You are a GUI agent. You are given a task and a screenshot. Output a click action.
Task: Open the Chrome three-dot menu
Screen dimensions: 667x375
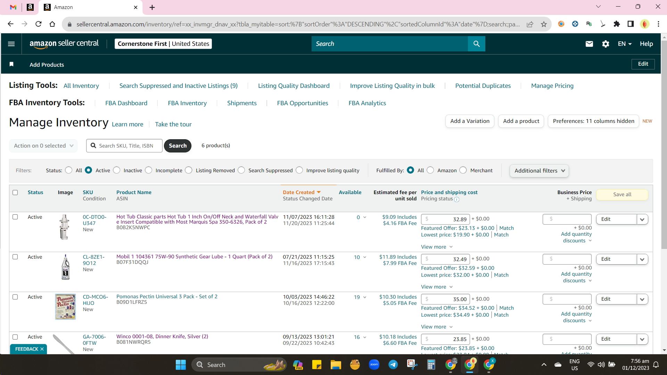[x=658, y=24]
